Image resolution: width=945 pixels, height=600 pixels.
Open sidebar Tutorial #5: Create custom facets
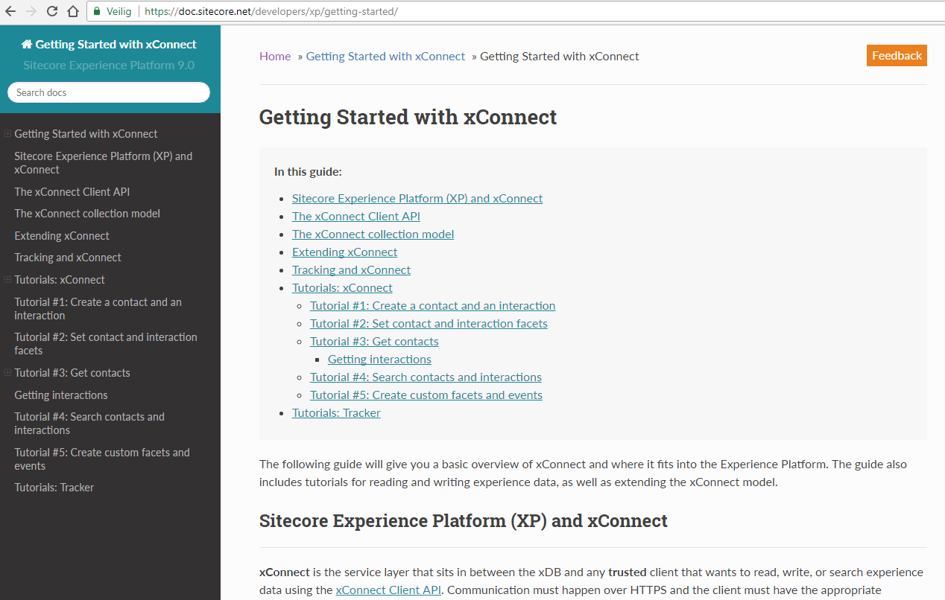[102, 459]
